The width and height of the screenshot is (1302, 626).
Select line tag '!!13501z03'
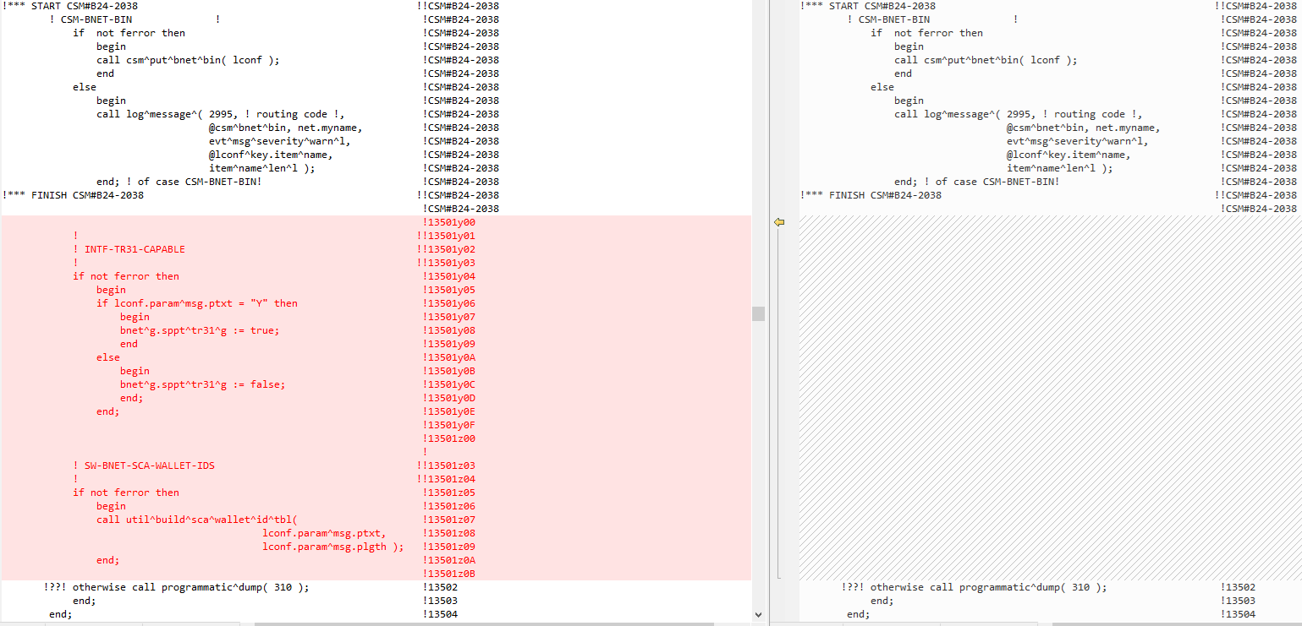tap(446, 465)
